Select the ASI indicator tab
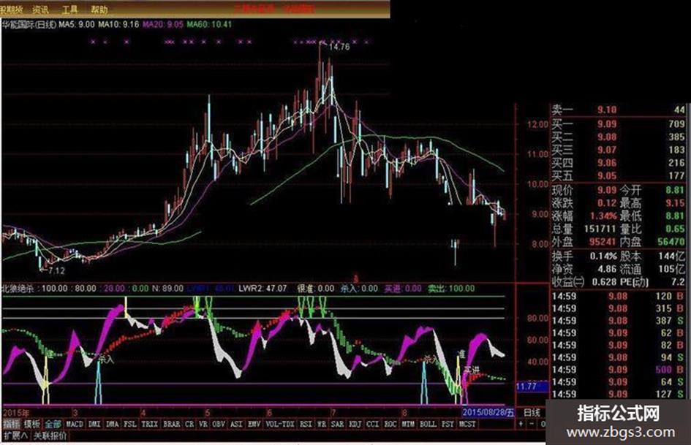 tap(237, 424)
